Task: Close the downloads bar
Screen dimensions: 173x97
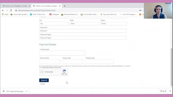Action: pos(170,91)
